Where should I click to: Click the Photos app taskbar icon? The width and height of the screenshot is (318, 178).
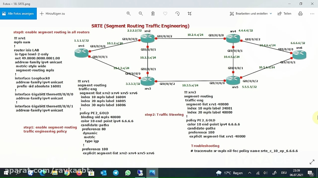pyautogui.click(x=152, y=173)
